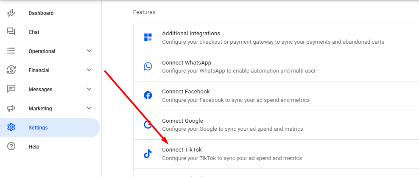Click the WhatsApp logo icon
Viewport: 419px width, 177px height.
click(148, 67)
